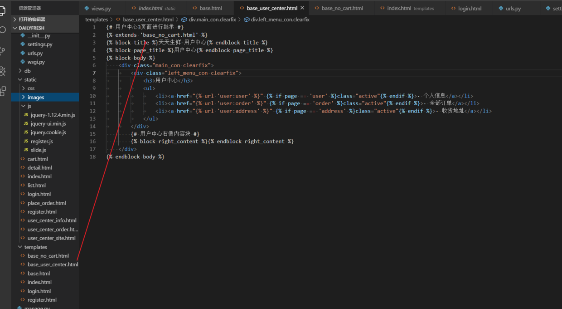
Task: Click line number 18 in the gutter
Action: pyautogui.click(x=92, y=157)
